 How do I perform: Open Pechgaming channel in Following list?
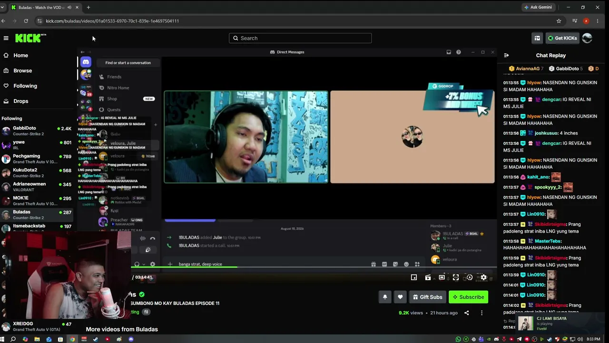tap(37, 159)
